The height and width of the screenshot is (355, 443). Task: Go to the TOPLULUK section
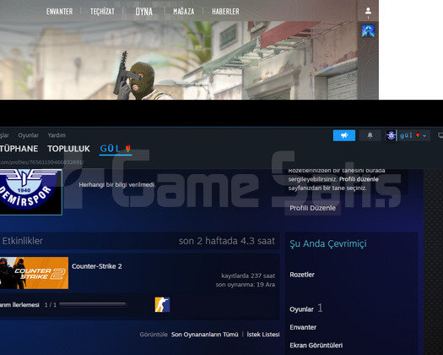point(68,149)
